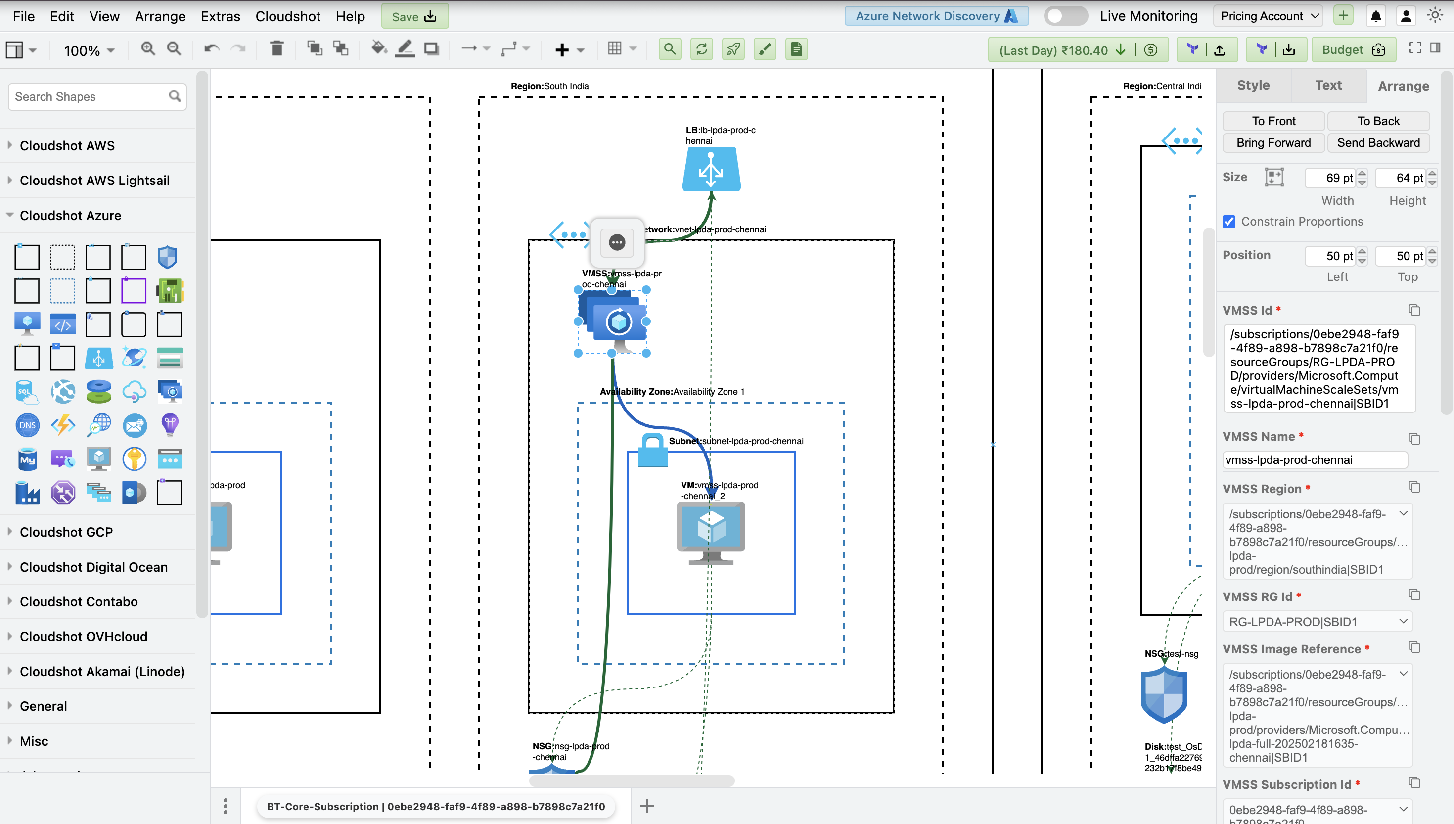
Task: Open the Cloudshot menu
Action: (x=288, y=16)
